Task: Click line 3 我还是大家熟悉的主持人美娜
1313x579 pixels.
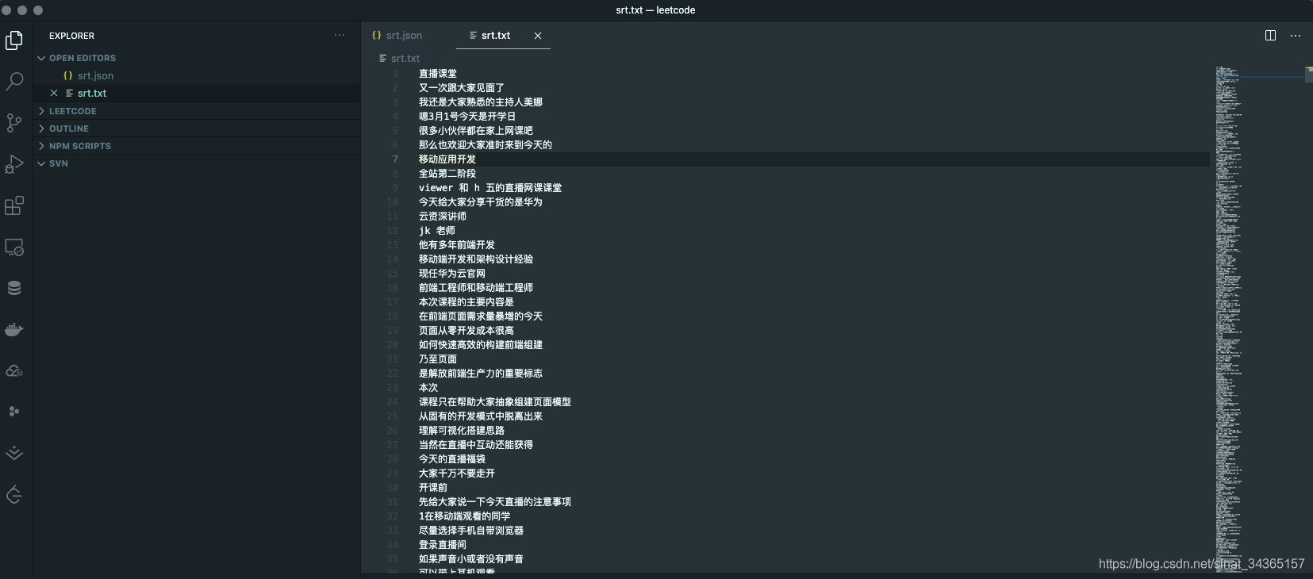Action: point(481,102)
